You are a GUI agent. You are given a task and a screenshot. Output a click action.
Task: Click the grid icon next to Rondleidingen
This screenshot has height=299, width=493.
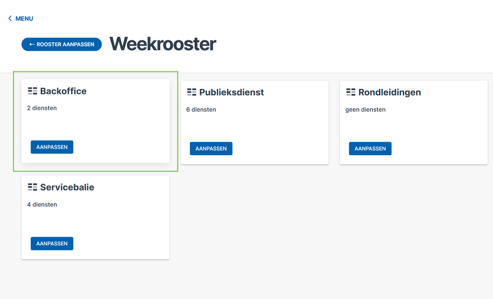click(351, 92)
